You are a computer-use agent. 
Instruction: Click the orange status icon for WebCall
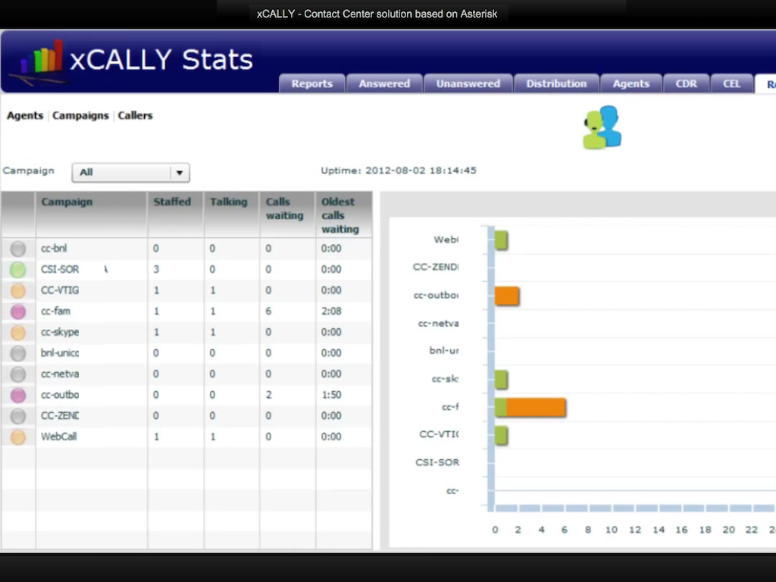click(x=18, y=437)
